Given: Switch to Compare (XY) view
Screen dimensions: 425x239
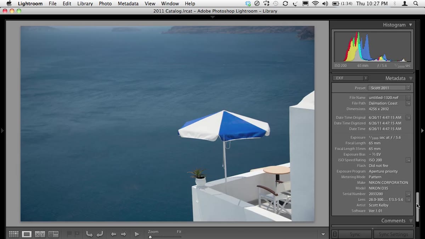Looking at the screenshot, I should (x=40, y=234).
